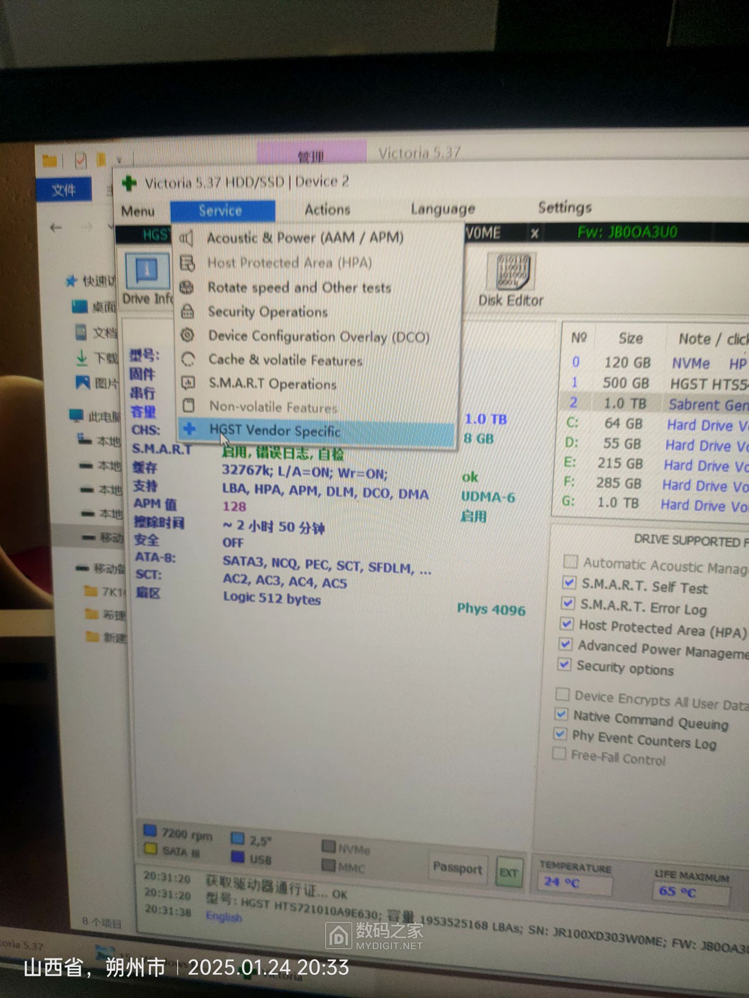Select volume C: 64 GB row

654,424
